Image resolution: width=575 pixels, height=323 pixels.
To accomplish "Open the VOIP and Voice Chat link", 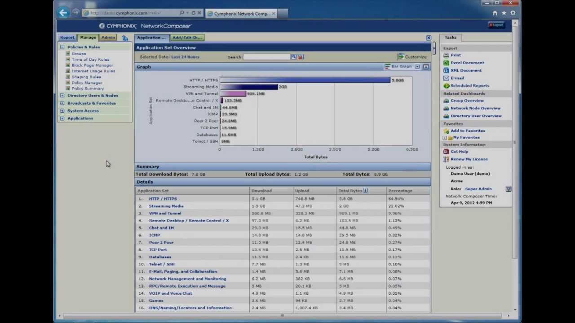I will tap(170, 293).
